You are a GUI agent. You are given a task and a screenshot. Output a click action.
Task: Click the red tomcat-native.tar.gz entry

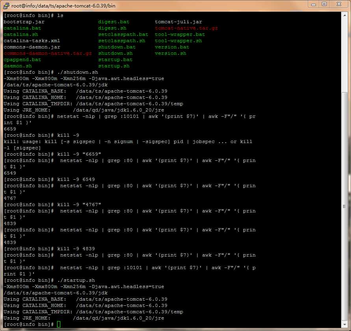pyautogui.click(x=186, y=28)
